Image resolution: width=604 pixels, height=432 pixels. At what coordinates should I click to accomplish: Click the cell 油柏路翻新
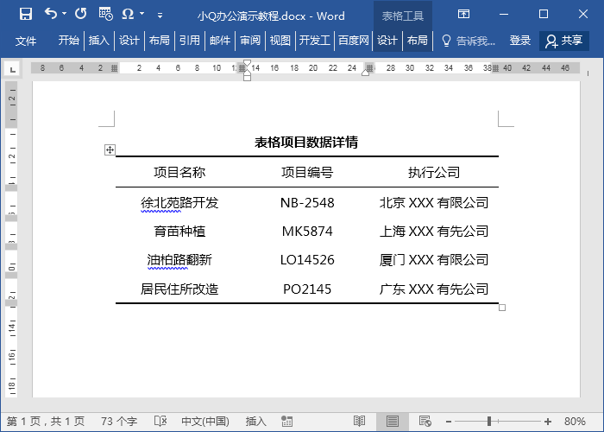(x=179, y=259)
